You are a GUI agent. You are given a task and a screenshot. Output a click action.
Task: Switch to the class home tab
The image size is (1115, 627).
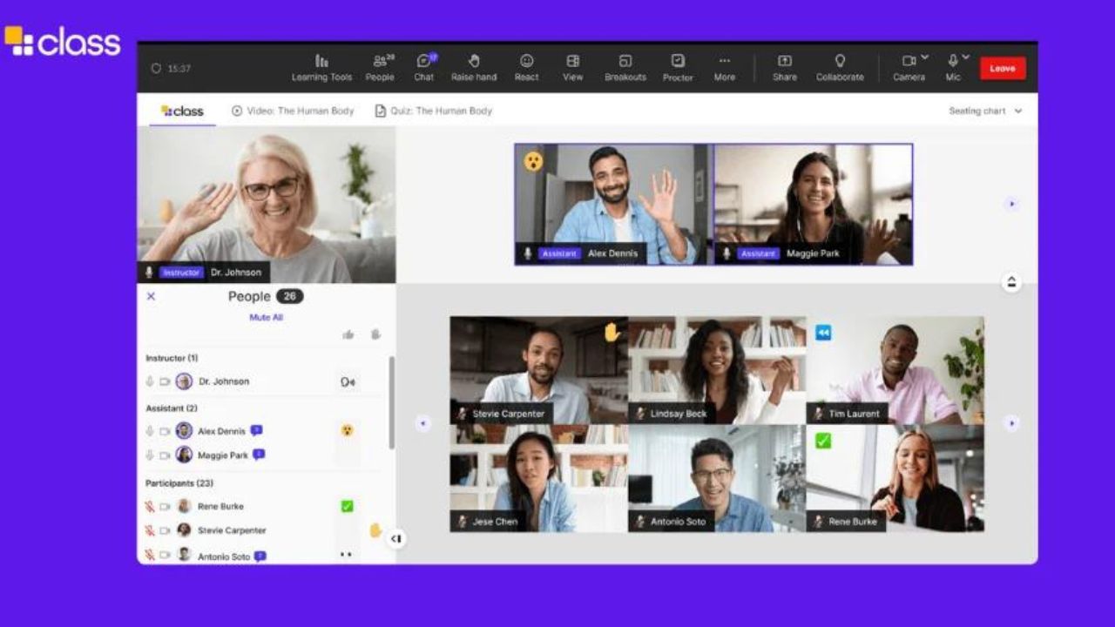coord(182,111)
